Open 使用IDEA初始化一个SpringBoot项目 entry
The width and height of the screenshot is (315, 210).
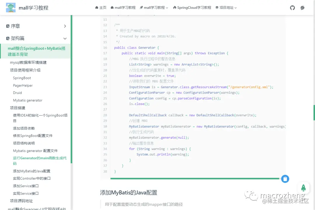coord(40,118)
